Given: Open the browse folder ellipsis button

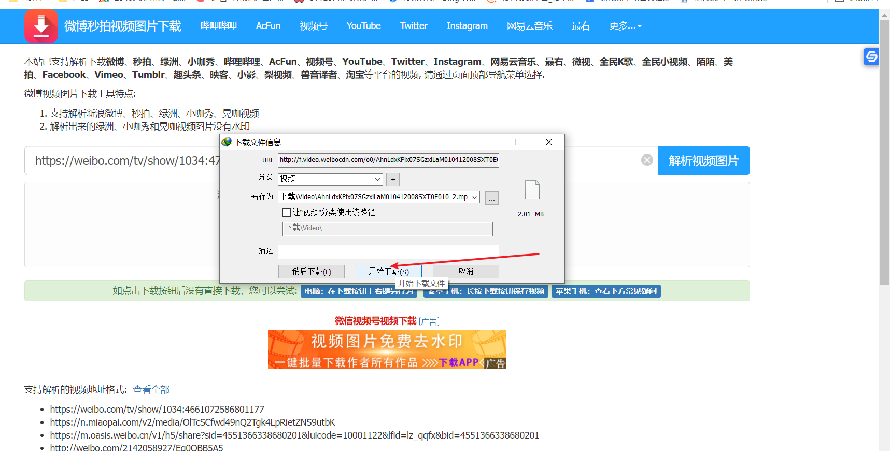Looking at the screenshot, I should pos(491,198).
